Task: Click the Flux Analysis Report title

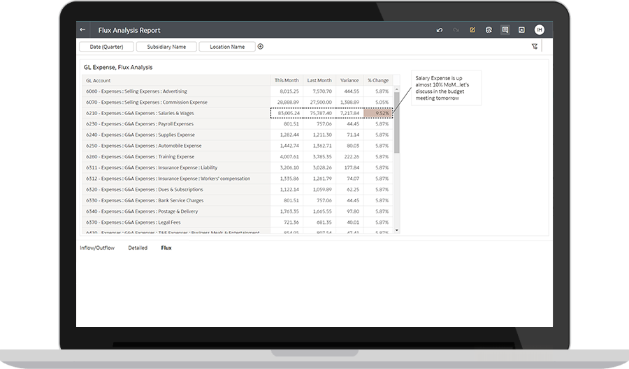Action: click(129, 31)
